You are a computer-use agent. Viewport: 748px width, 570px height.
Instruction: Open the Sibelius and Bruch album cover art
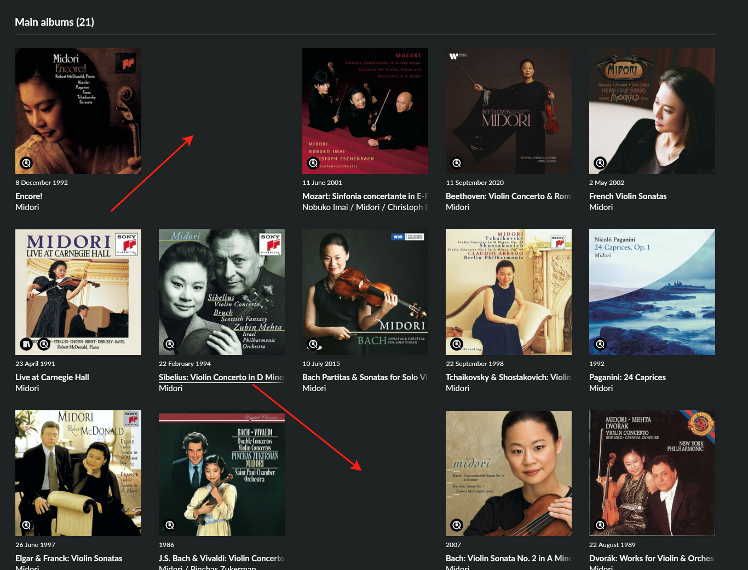(x=222, y=292)
